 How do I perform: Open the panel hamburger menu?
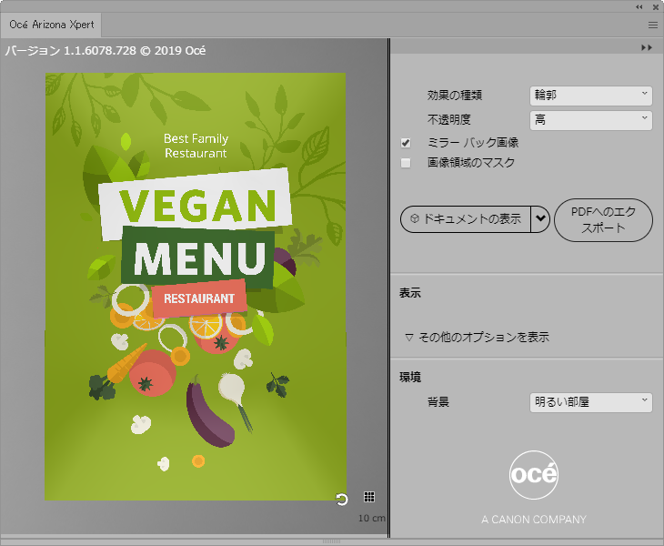[653, 25]
